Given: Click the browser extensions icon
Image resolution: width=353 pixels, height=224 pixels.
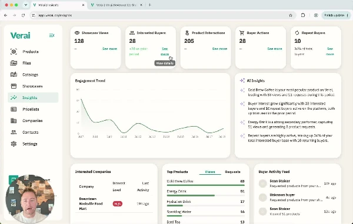Looking at the screenshot, I should (x=303, y=15).
